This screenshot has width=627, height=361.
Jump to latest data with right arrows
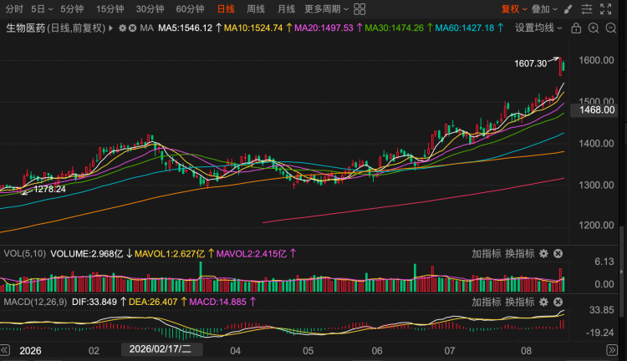click(x=612, y=350)
